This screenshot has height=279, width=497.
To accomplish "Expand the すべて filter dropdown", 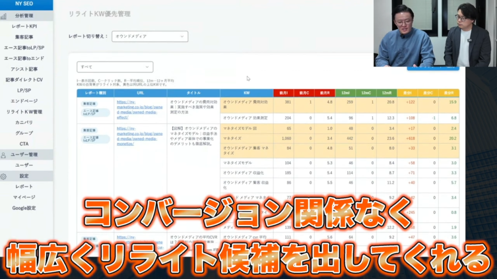I will [115, 67].
